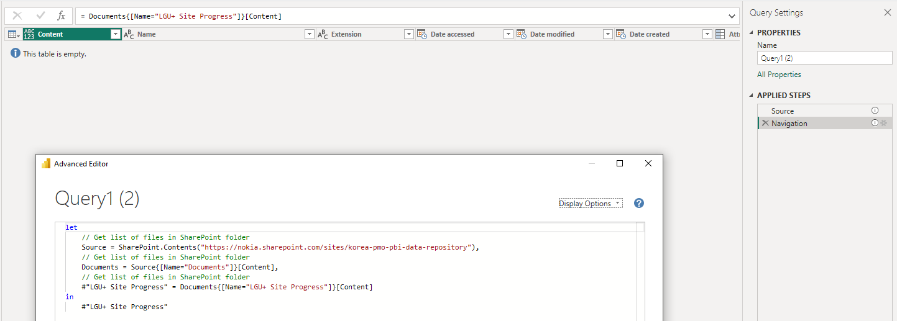Select the Content column data type icon
Image resolution: width=897 pixels, height=321 pixels.
coord(29,34)
